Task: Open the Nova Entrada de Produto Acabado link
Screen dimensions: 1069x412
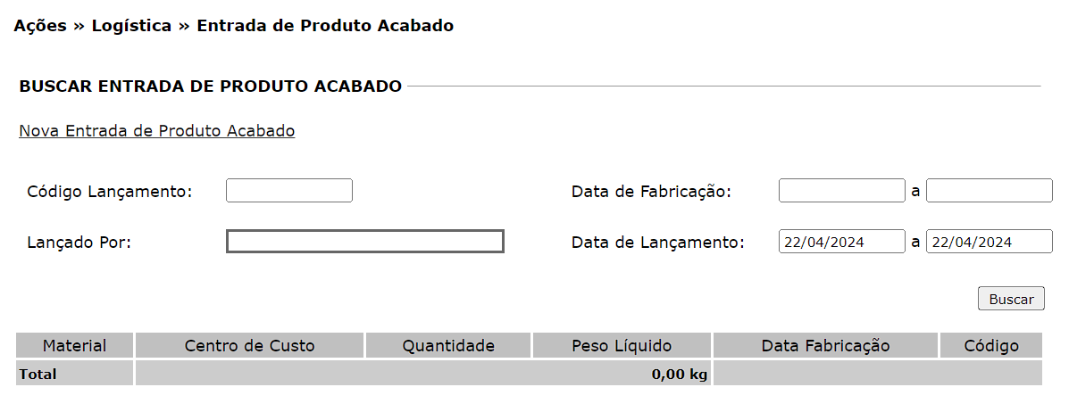Action: coord(157,131)
